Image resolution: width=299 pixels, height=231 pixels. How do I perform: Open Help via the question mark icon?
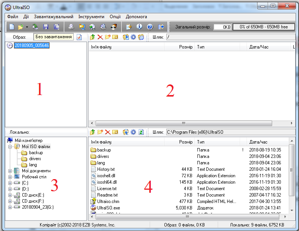[150, 27]
